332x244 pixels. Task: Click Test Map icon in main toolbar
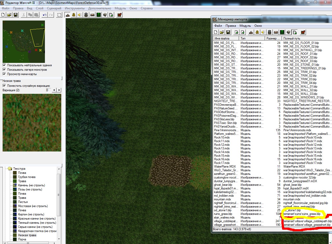[119, 15]
